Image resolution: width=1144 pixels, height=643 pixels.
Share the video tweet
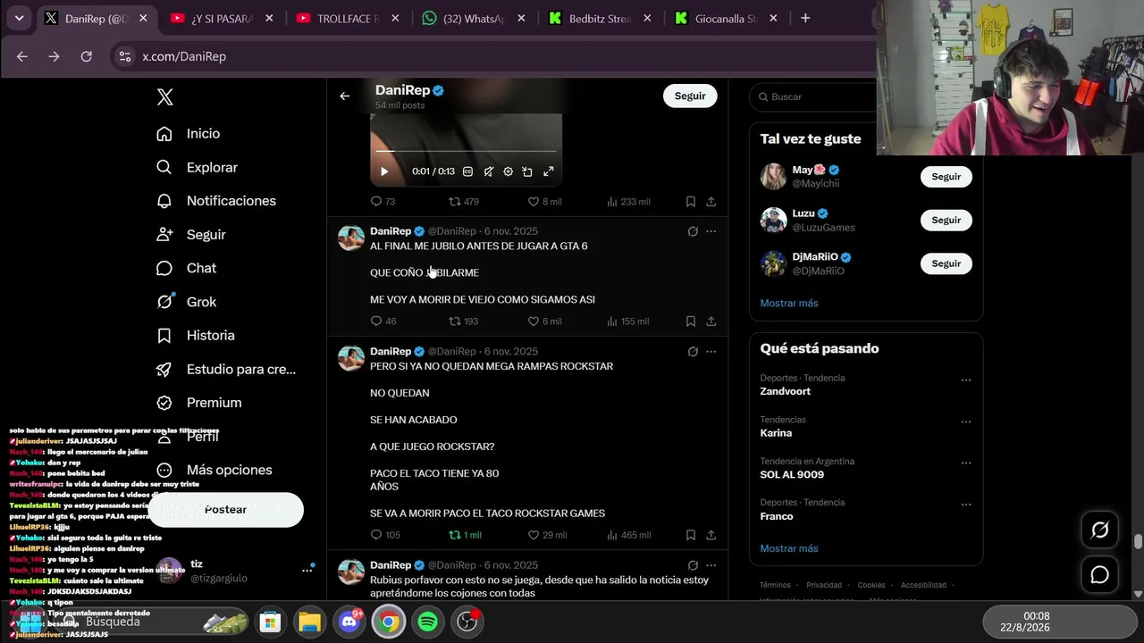711,202
